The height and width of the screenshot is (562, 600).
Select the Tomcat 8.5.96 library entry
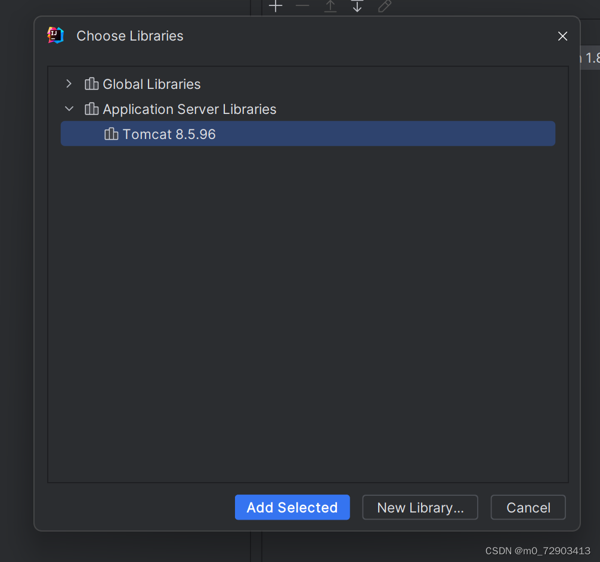(x=169, y=134)
